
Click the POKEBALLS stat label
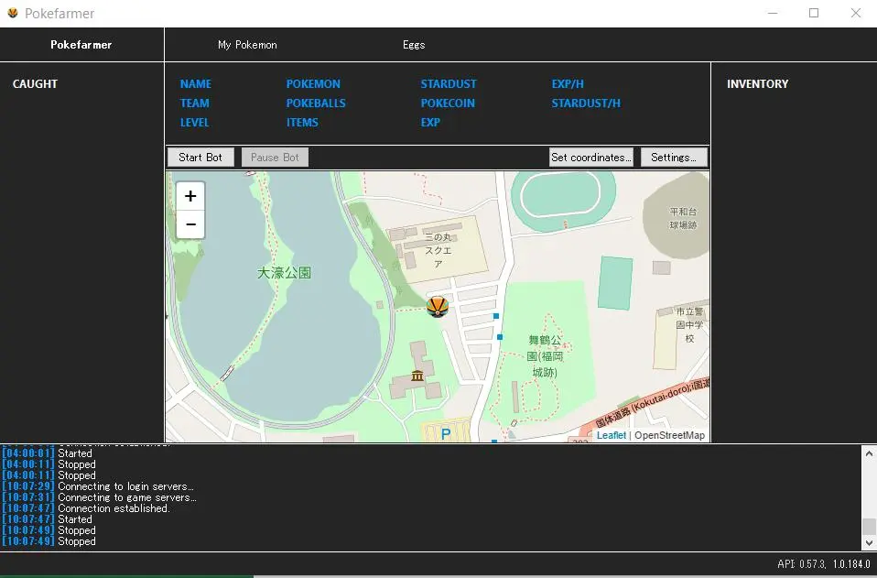[x=316, y=103]
